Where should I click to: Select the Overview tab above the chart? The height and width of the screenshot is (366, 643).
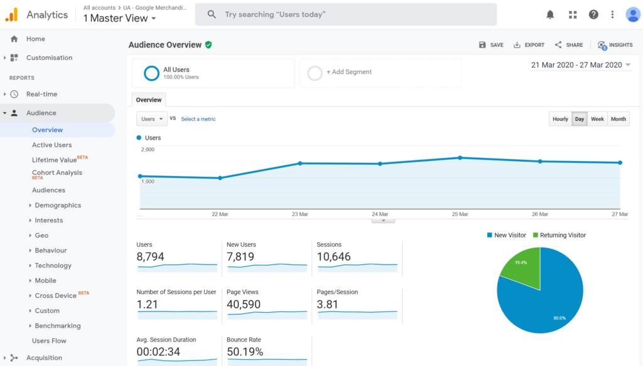(149, 100)
